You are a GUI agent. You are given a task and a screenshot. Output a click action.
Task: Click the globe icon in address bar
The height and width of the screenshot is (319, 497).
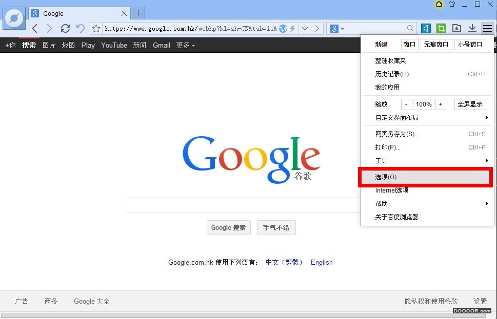pos(283,29)
